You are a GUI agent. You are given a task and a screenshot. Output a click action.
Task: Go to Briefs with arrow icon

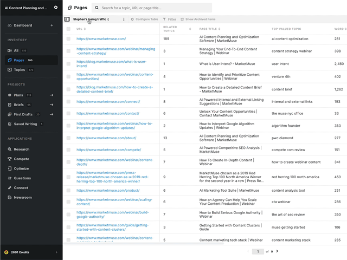pyautogui.click(x=52, y=105)
